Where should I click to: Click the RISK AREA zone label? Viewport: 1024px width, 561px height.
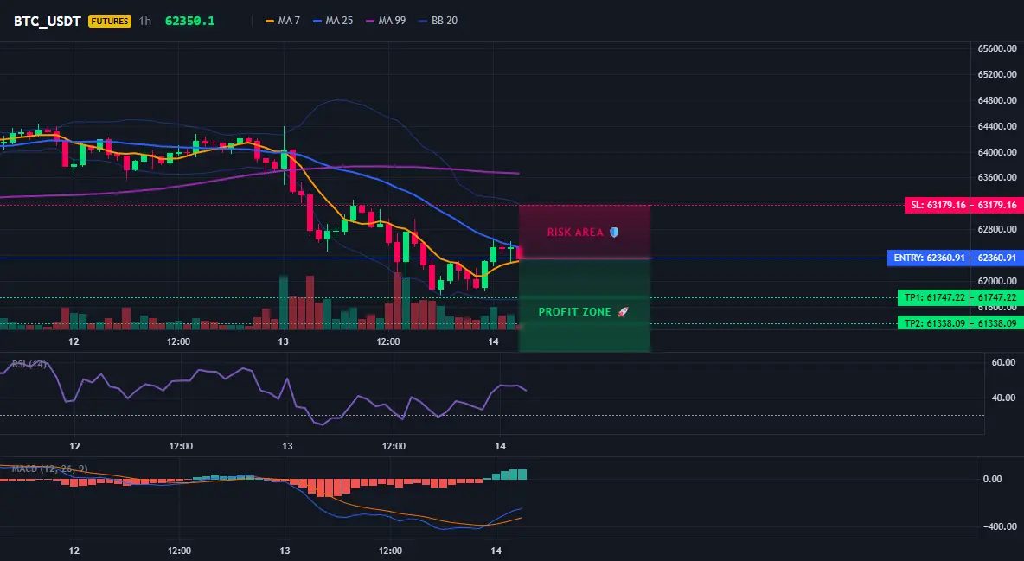575,233
